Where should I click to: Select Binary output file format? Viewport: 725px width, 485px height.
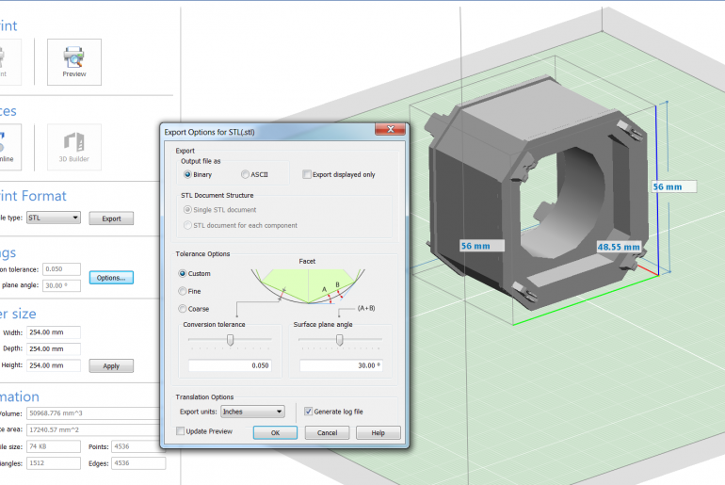pos(187,174)
